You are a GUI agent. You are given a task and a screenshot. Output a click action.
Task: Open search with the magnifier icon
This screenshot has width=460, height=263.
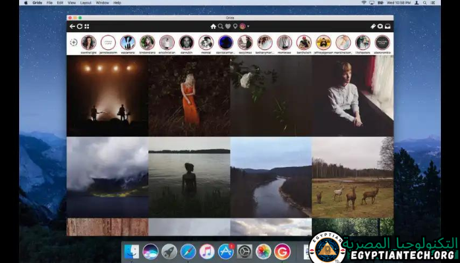(221, 26)
